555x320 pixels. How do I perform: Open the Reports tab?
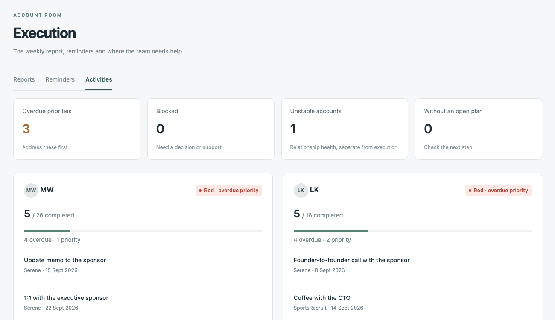[x=24, y=79]
